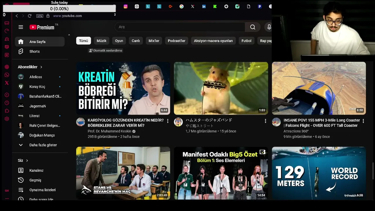Open the ChatGPT bookmark icon
Viewport: 375px width, 211px height.
point(137,6)
